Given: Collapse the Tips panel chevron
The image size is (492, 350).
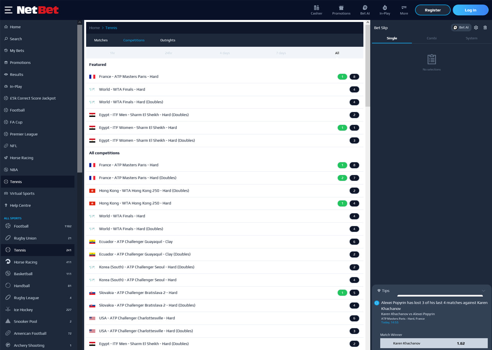Looking at the screenshot, I should [x=484, y=291].
